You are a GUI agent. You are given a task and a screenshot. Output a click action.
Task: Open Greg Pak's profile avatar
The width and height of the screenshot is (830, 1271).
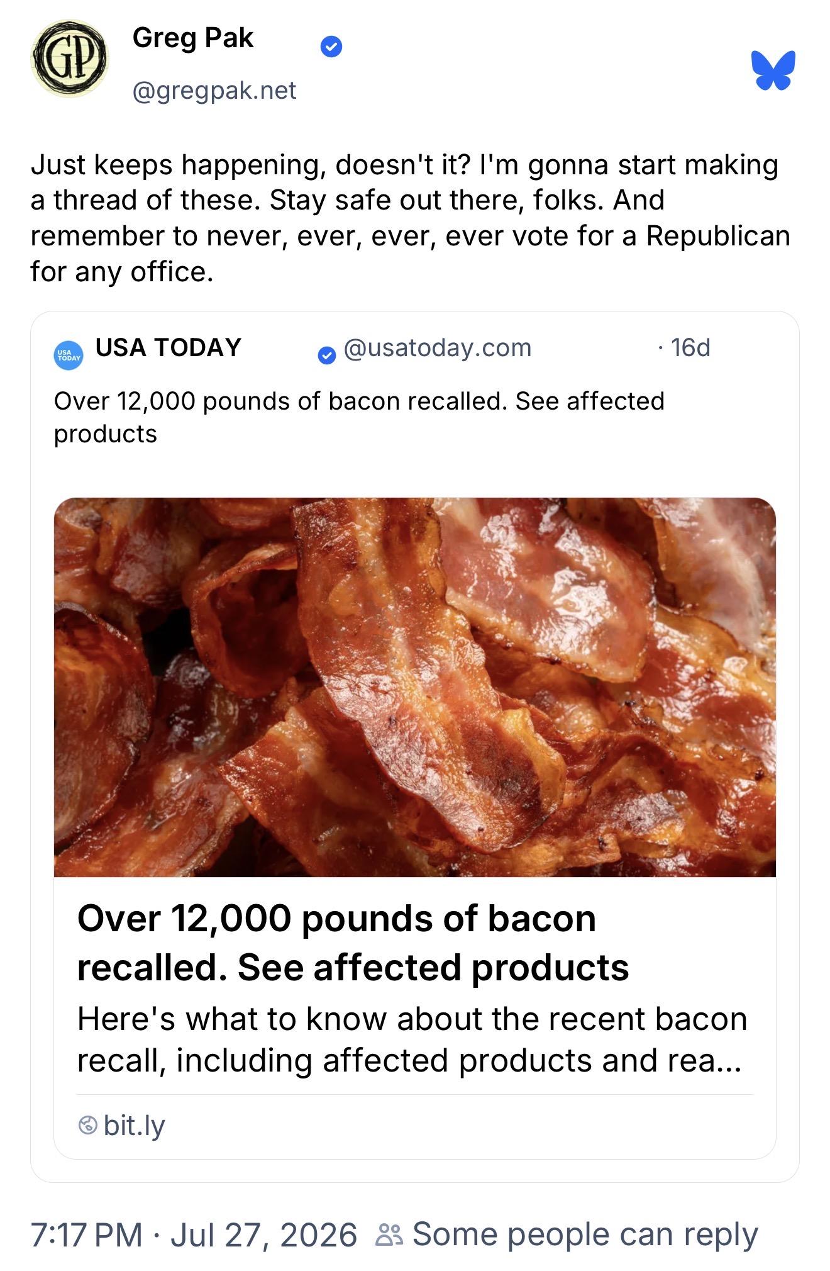point(69,58)
